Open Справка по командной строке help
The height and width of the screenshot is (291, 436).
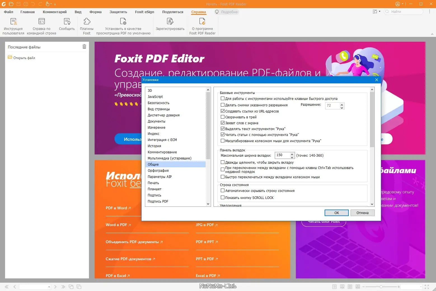pos(41,26)
